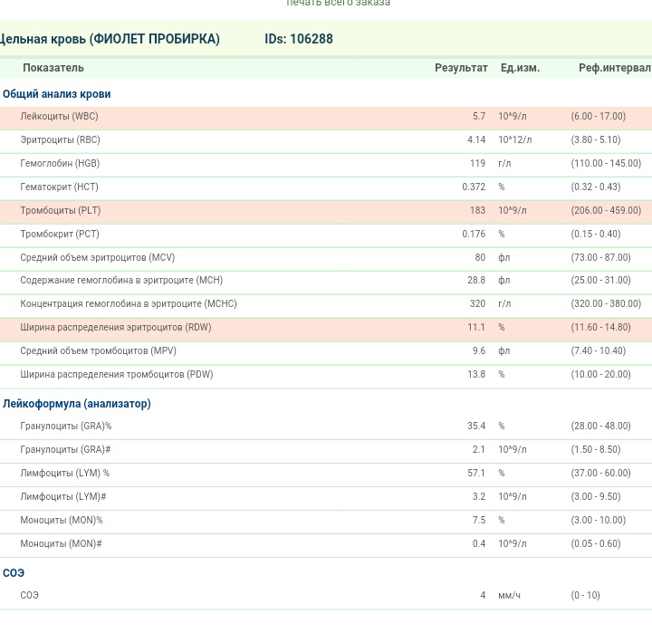Click the 'Ед.изм.' column header
The height and width of the screenshot is (633, 652).
520,68
